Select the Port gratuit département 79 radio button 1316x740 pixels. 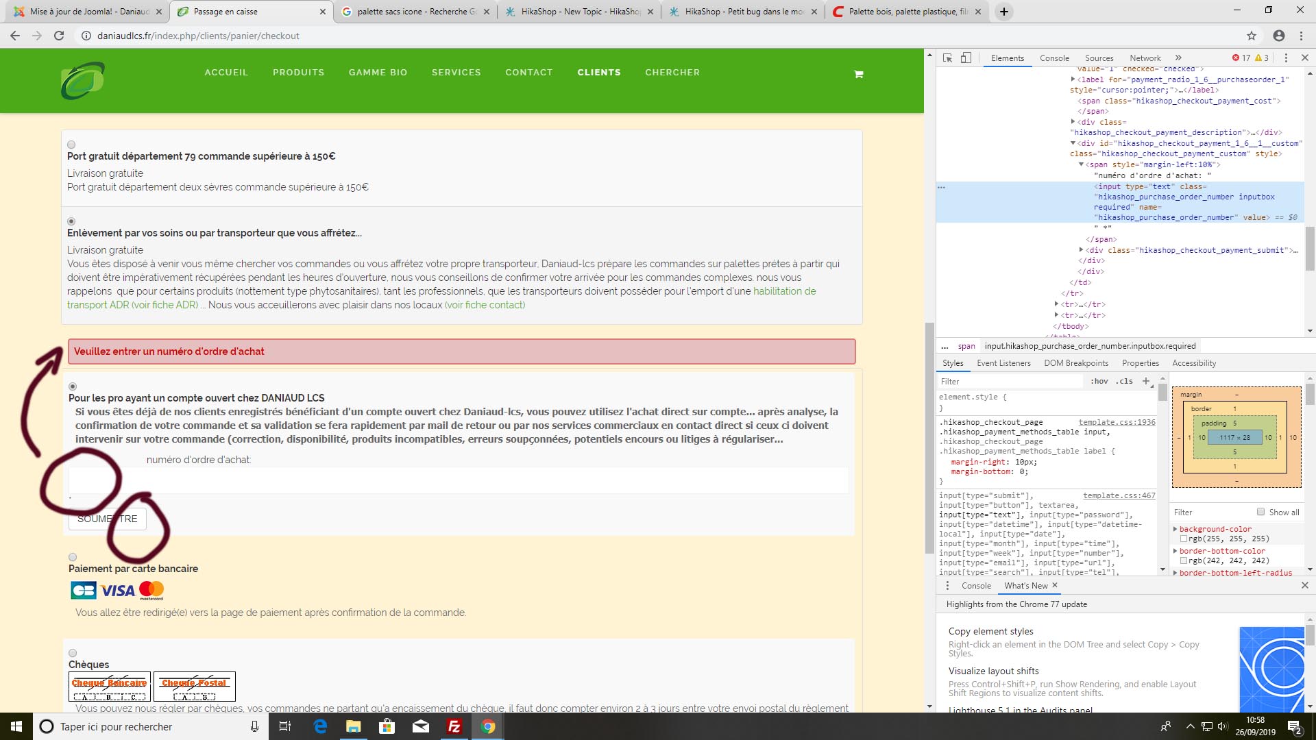pos(71,145)
